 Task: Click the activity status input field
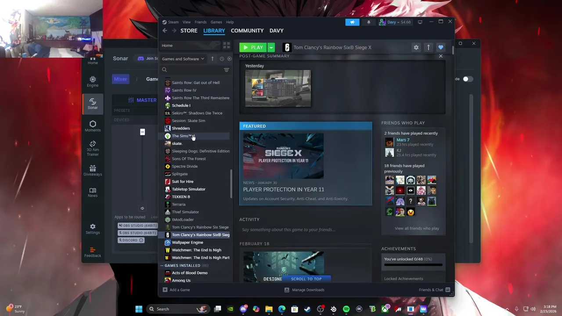click(305, 230)
